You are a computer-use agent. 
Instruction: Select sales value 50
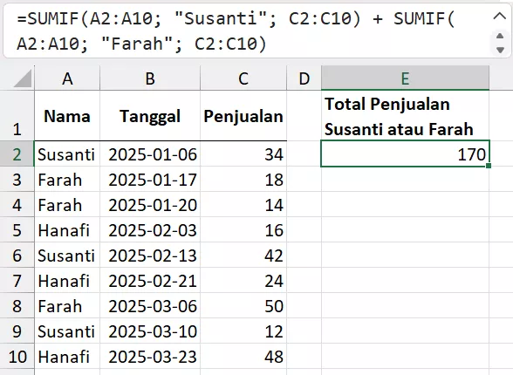(x=243, y=305)
